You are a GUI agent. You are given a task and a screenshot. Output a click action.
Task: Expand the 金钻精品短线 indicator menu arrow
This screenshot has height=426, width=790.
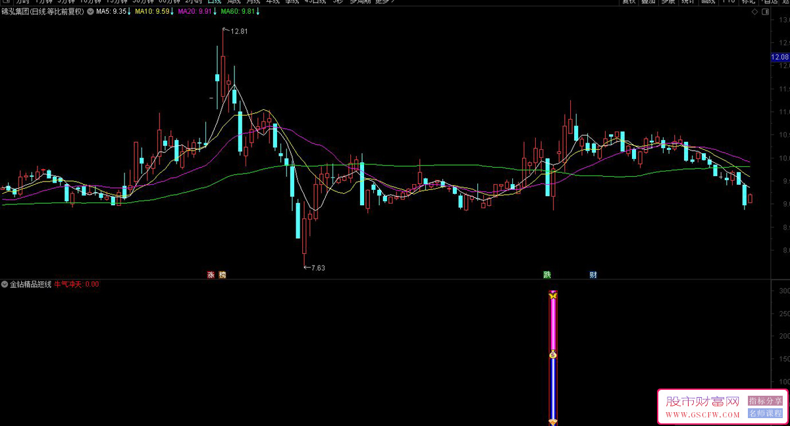point(5,285)
